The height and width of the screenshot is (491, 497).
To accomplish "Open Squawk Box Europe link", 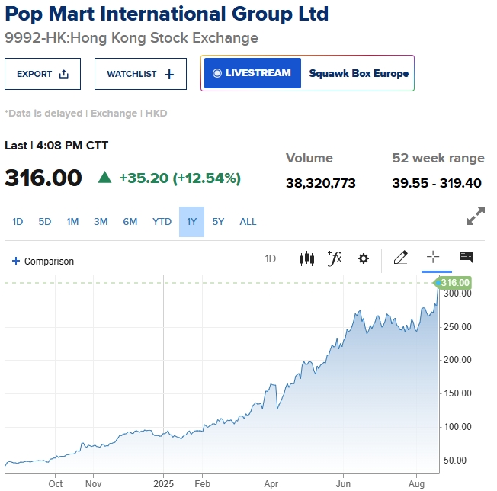I will [358, 73].
